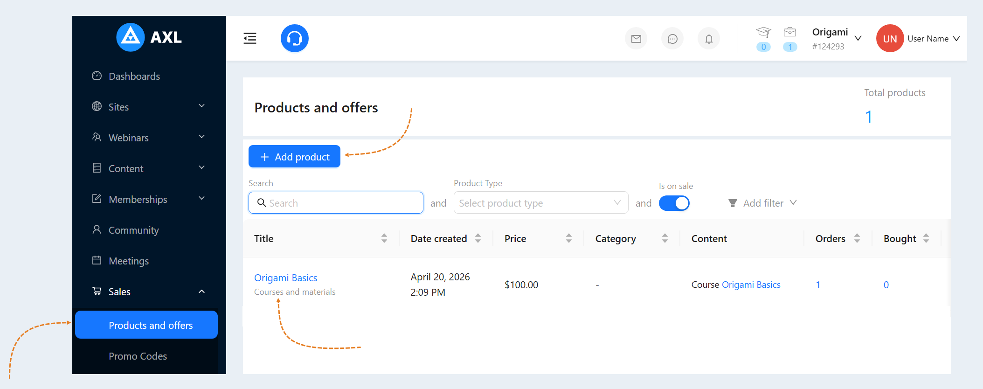Screen dimensions: 983x389
Task: Click the Add product button
Action: (294, 156)
